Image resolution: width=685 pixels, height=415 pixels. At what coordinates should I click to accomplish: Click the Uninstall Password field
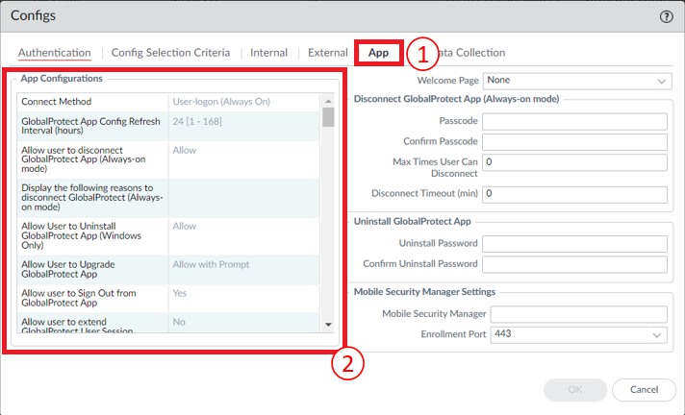tap(574, 244)
